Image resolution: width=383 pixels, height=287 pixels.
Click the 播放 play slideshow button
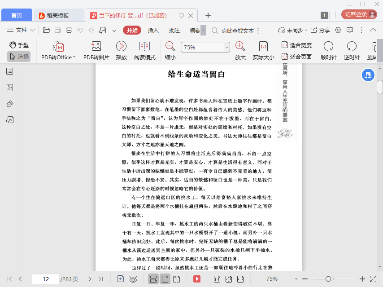pos(122,51)
